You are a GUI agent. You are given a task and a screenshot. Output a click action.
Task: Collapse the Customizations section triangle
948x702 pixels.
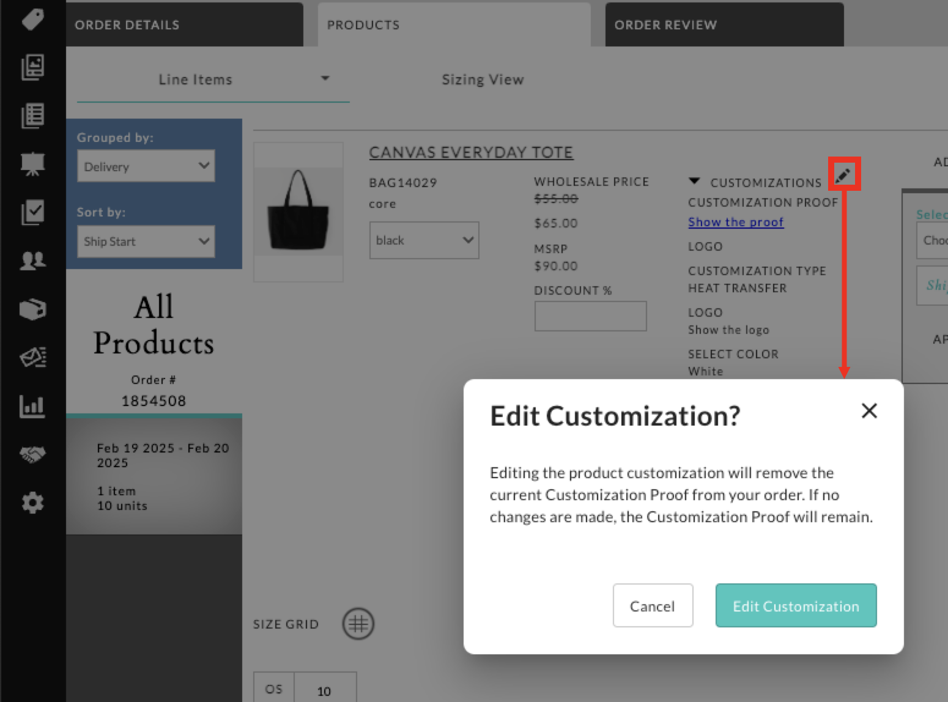[694, 182]
